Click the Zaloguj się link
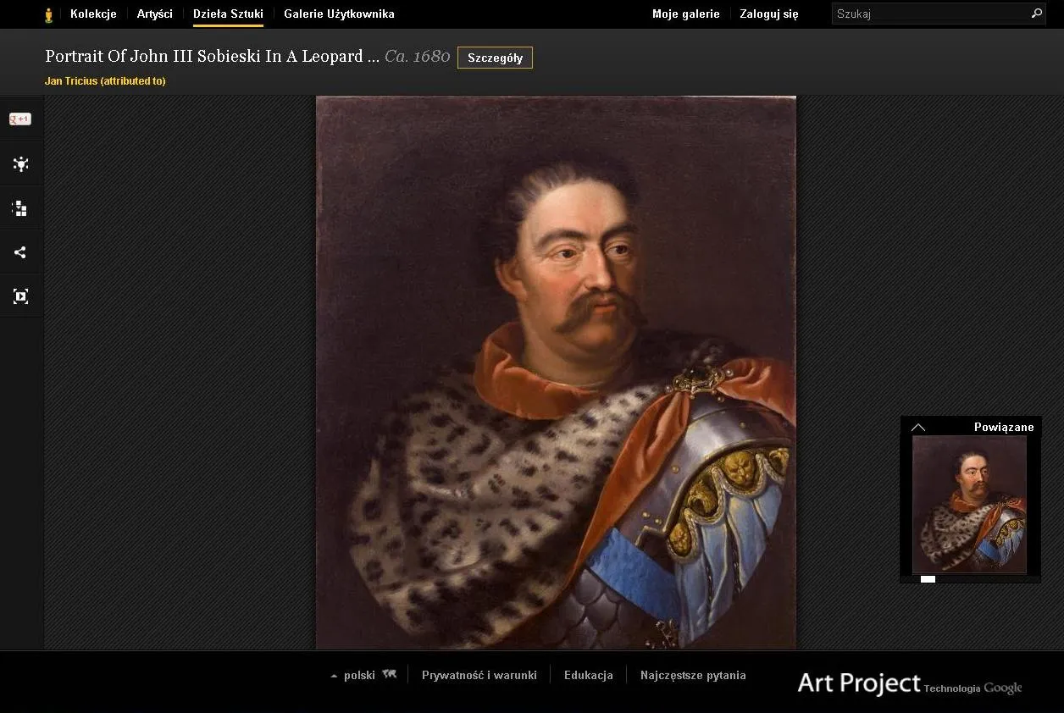The height and width of the screenshot is (713, 1064). 768,14
